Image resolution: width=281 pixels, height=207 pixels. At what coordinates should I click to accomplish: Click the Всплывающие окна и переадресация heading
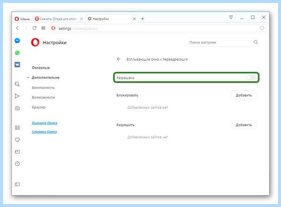(x=157, y=59)
